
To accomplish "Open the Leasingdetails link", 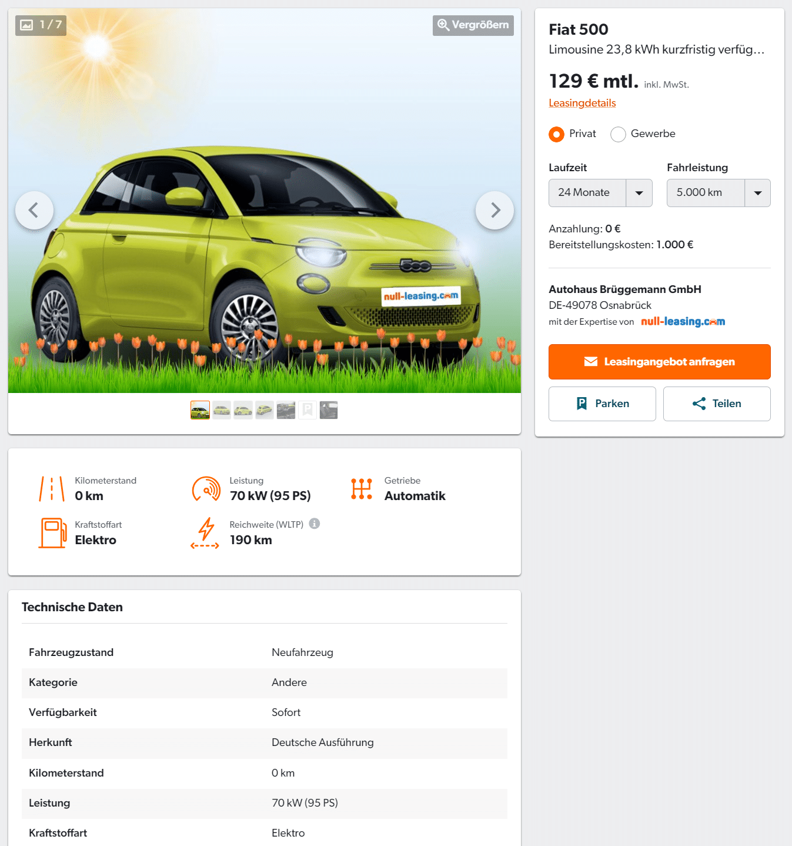I will coord(582,103).
